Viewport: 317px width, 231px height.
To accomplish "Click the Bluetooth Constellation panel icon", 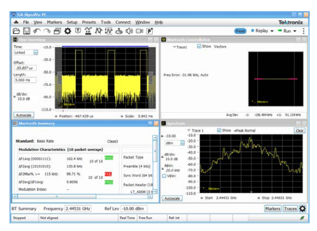I will 164,39.
